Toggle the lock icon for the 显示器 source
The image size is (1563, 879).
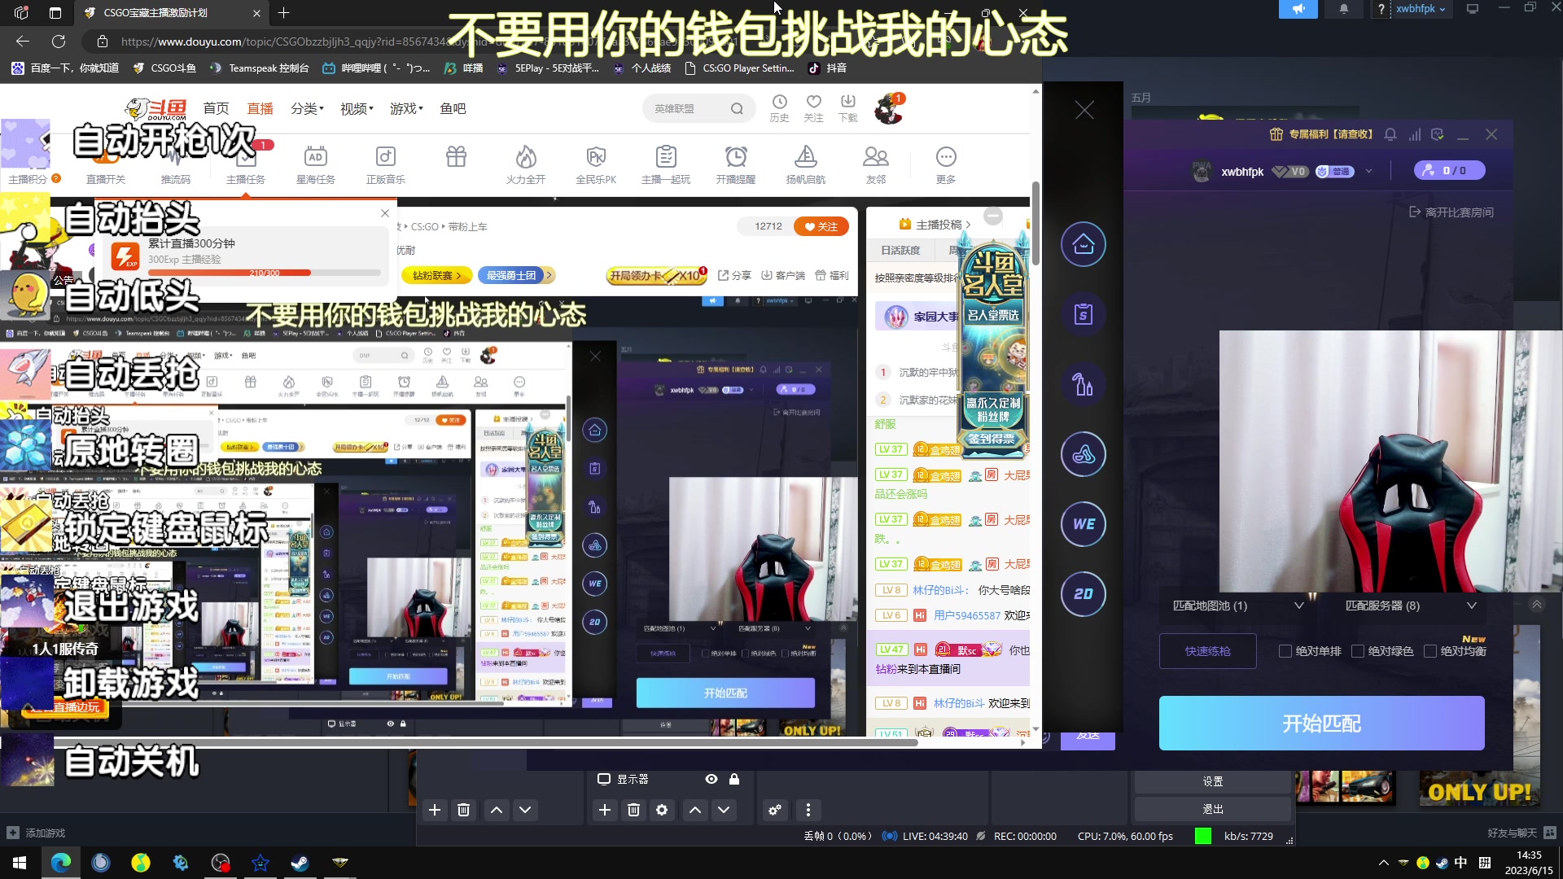(734, 779)
